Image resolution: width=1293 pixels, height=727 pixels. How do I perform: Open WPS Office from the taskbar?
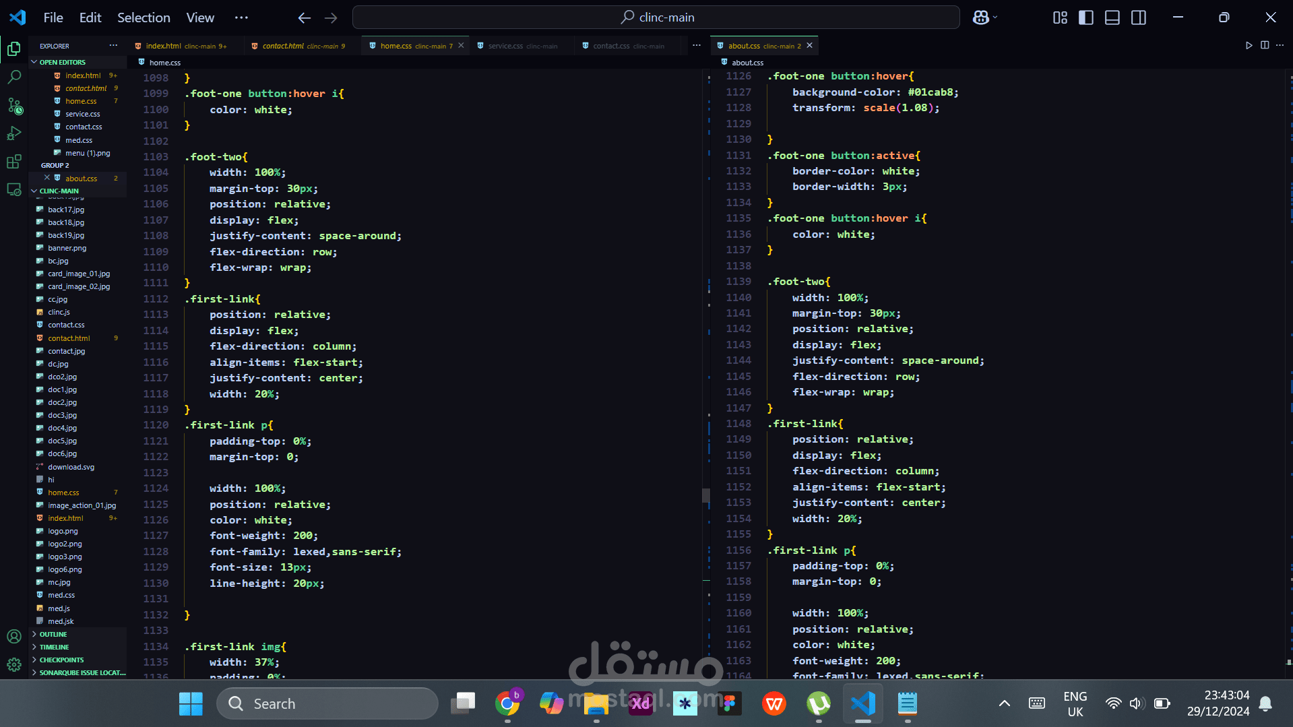pyautogui.click(x=774, y=703)
